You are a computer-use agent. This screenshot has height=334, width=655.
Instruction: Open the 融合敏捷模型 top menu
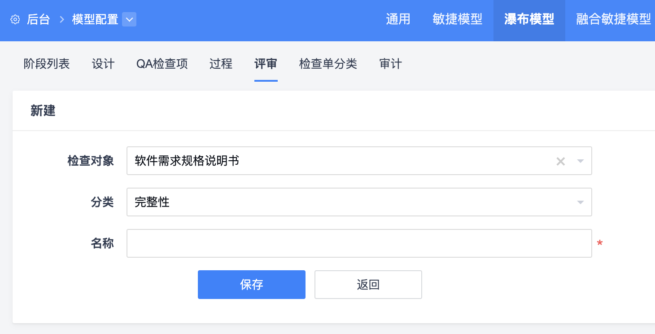[613, 19]
